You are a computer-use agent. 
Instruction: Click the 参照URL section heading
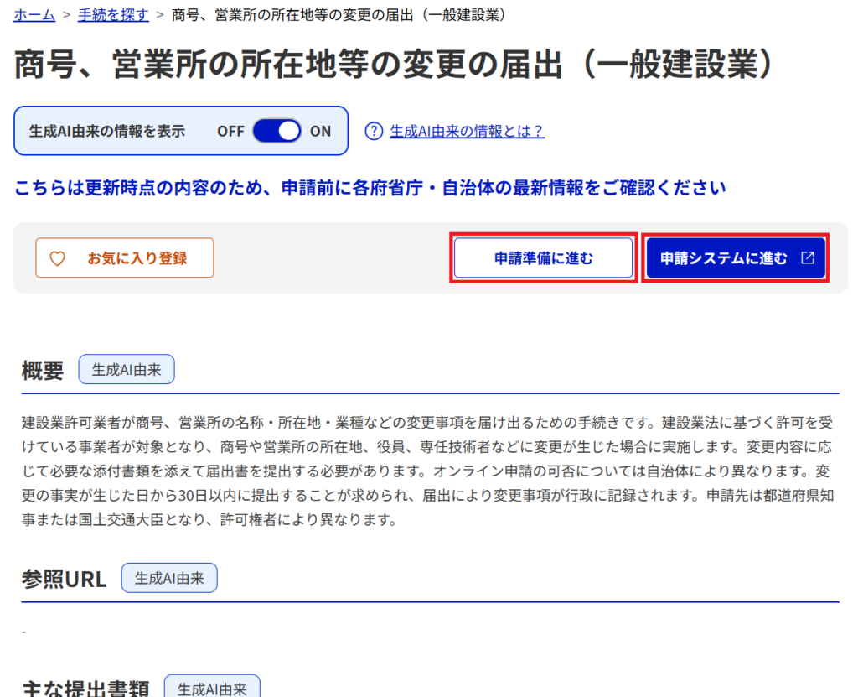point(65,579)
